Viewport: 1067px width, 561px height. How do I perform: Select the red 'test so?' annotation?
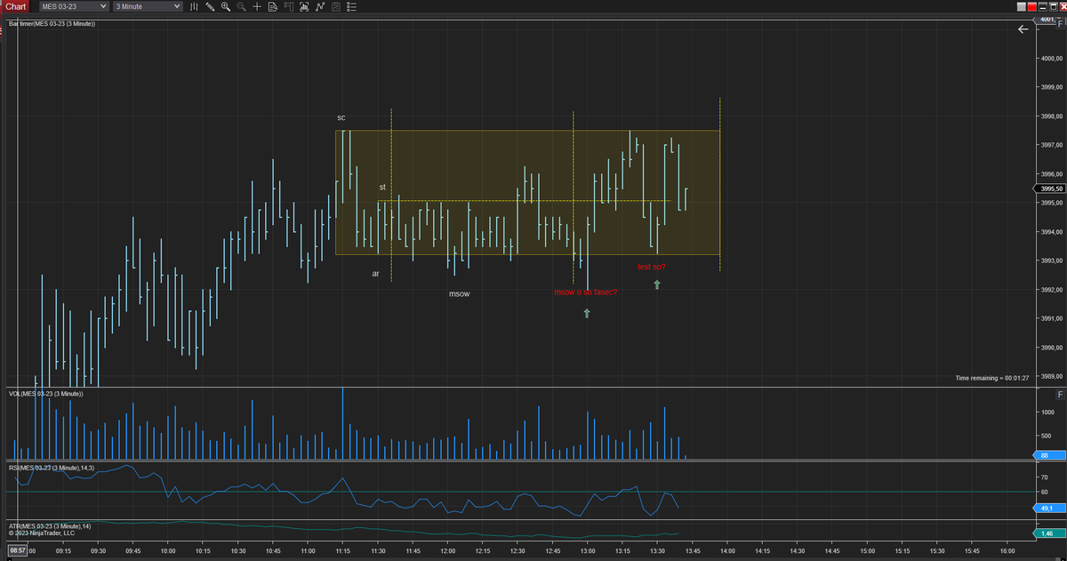point(652,267)
